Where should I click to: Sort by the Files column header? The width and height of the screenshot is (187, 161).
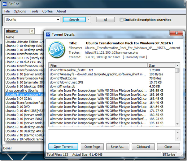coord(98,65)
